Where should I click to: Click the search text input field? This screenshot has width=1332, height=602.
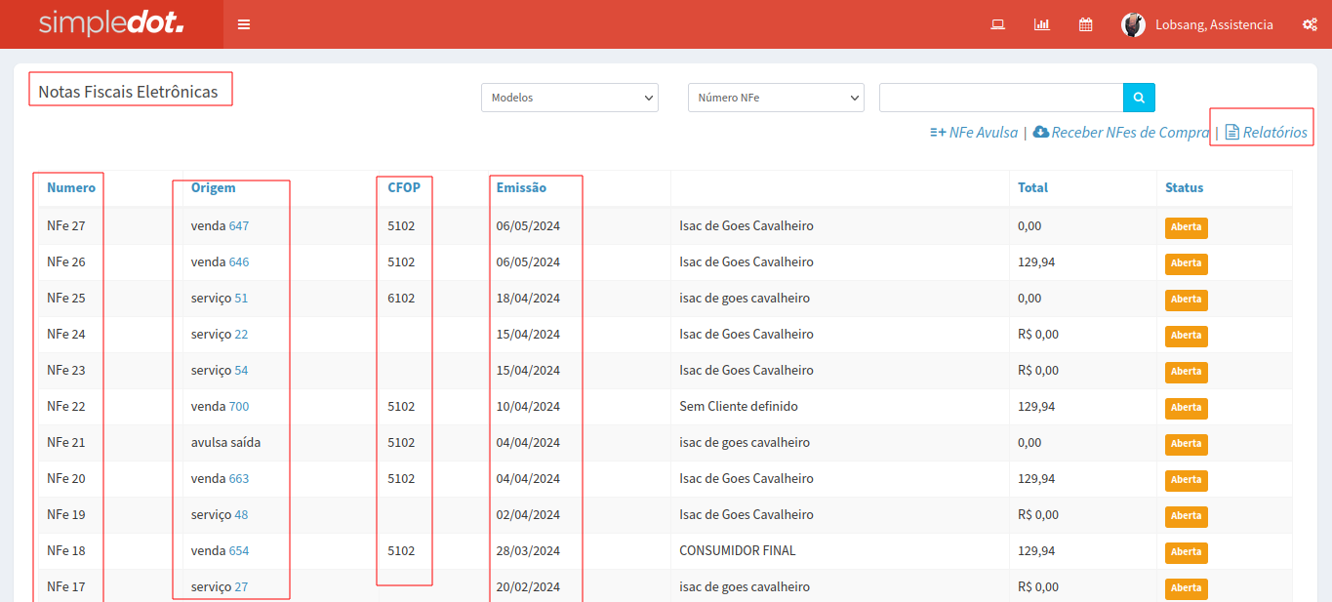point(1001,98)
